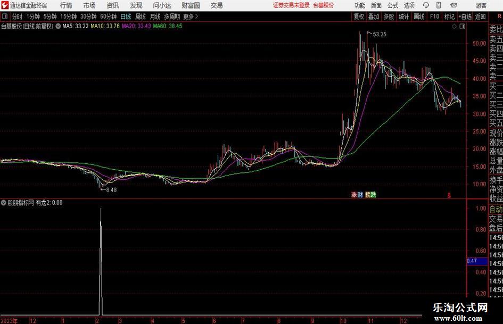Open the customer service headset icon
Screen dimensions: 503x324
(426, 5)
